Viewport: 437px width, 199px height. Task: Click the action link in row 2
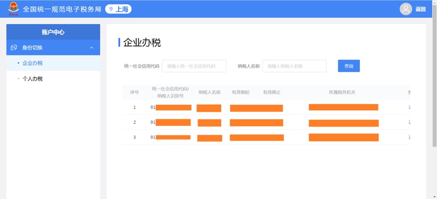(x=409, y=122)
